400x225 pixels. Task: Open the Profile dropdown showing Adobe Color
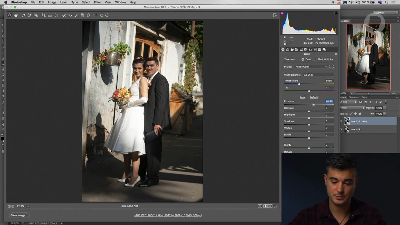tap(311, 67)
